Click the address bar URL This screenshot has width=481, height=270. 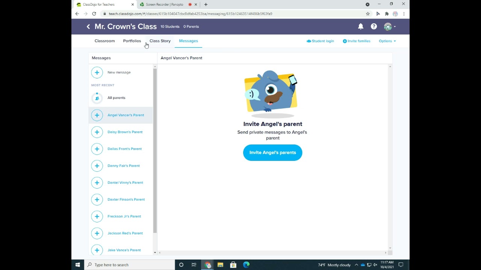tap(190, 14)
